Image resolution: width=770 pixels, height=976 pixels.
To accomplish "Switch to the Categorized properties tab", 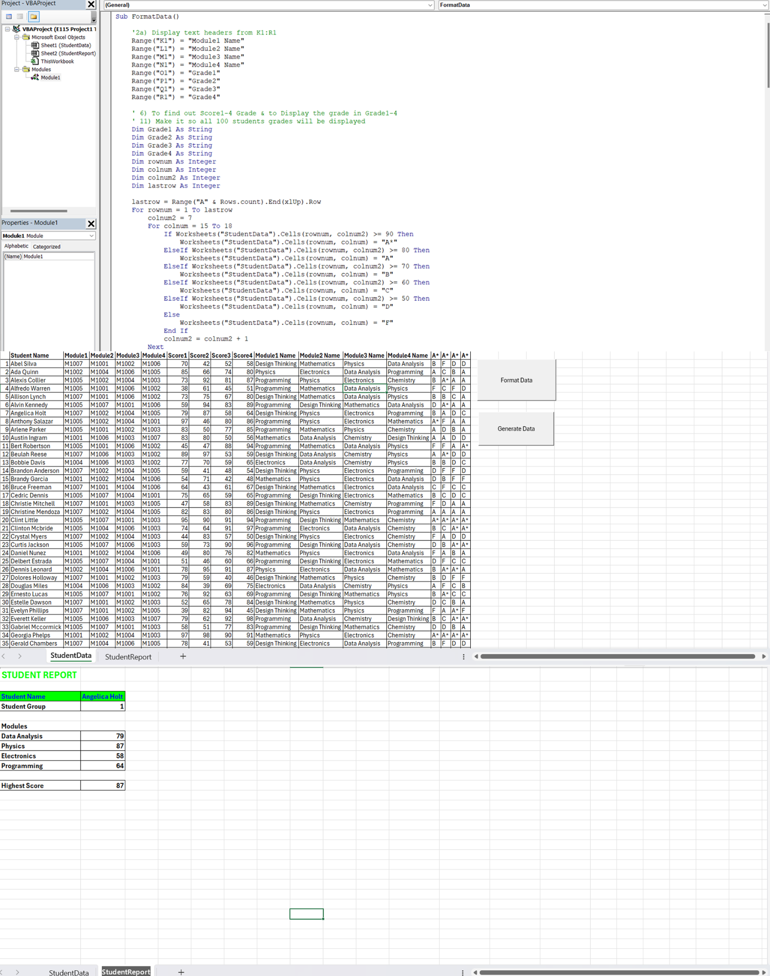I will [x=46, y=247].
